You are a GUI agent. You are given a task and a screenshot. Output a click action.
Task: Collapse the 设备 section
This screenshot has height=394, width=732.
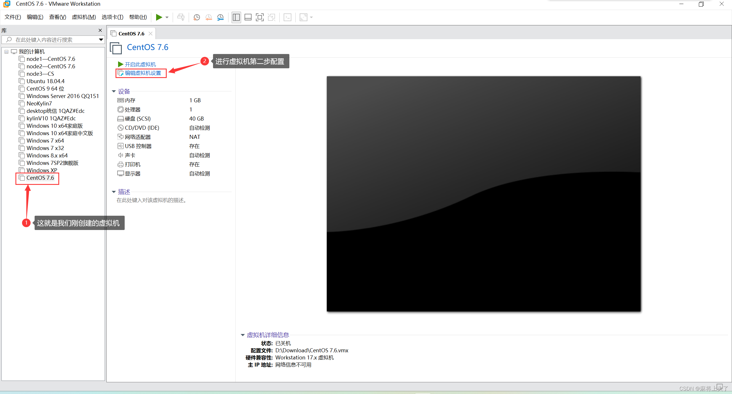pyautogui.click(x=114, y=91)
